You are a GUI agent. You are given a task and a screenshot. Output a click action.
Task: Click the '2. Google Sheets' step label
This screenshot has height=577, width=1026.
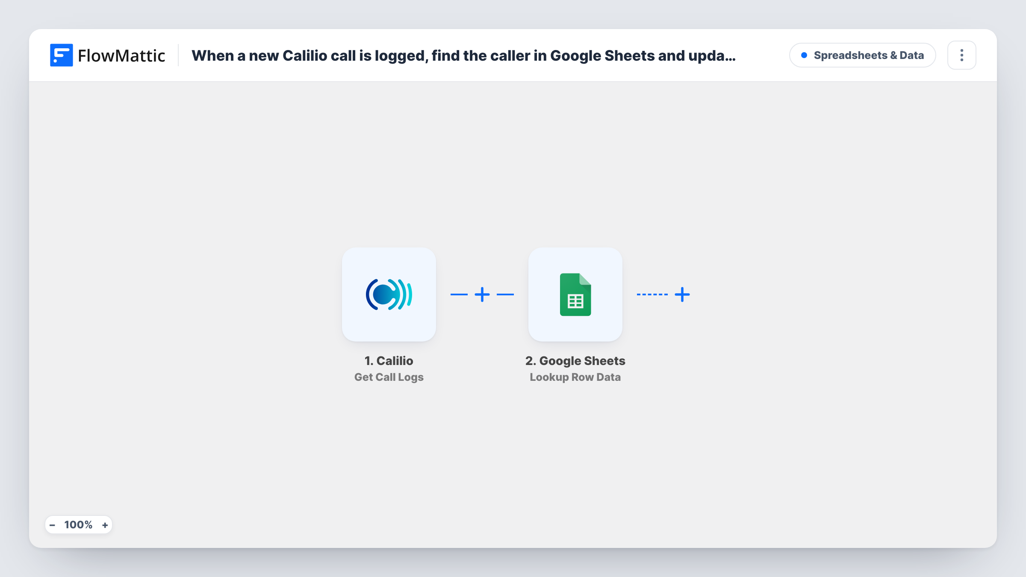coord(575,361)
